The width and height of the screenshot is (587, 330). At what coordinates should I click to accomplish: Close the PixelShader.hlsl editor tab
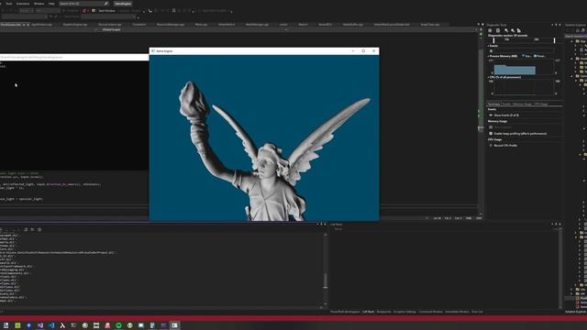point(28,25)
